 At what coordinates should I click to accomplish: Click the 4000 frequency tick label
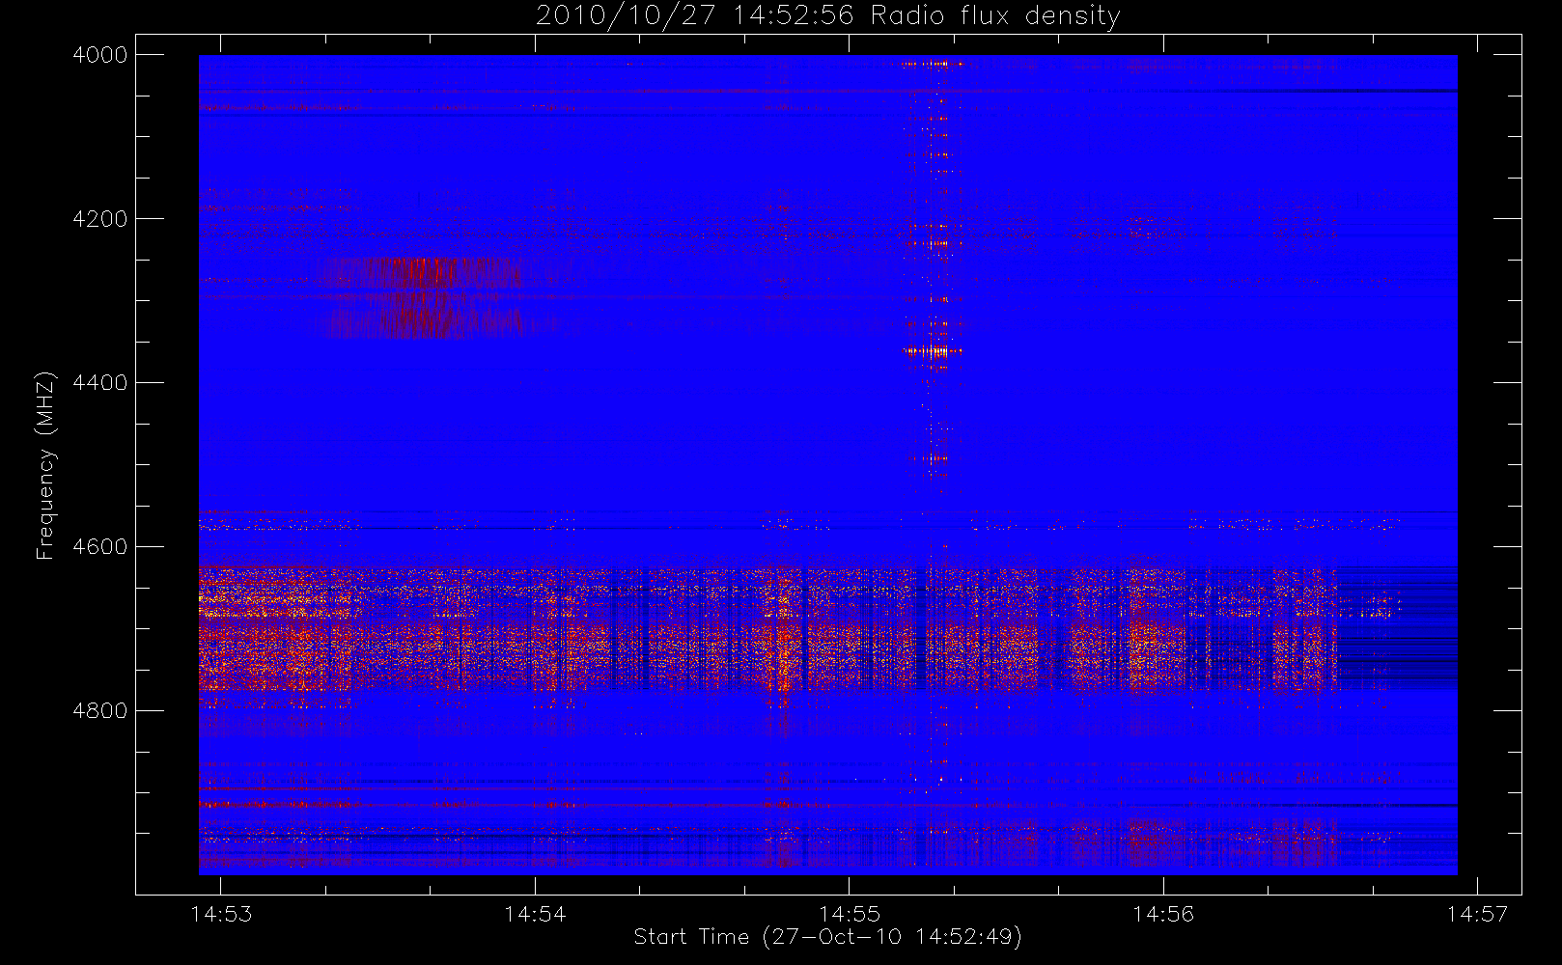(x=100, y=55)
